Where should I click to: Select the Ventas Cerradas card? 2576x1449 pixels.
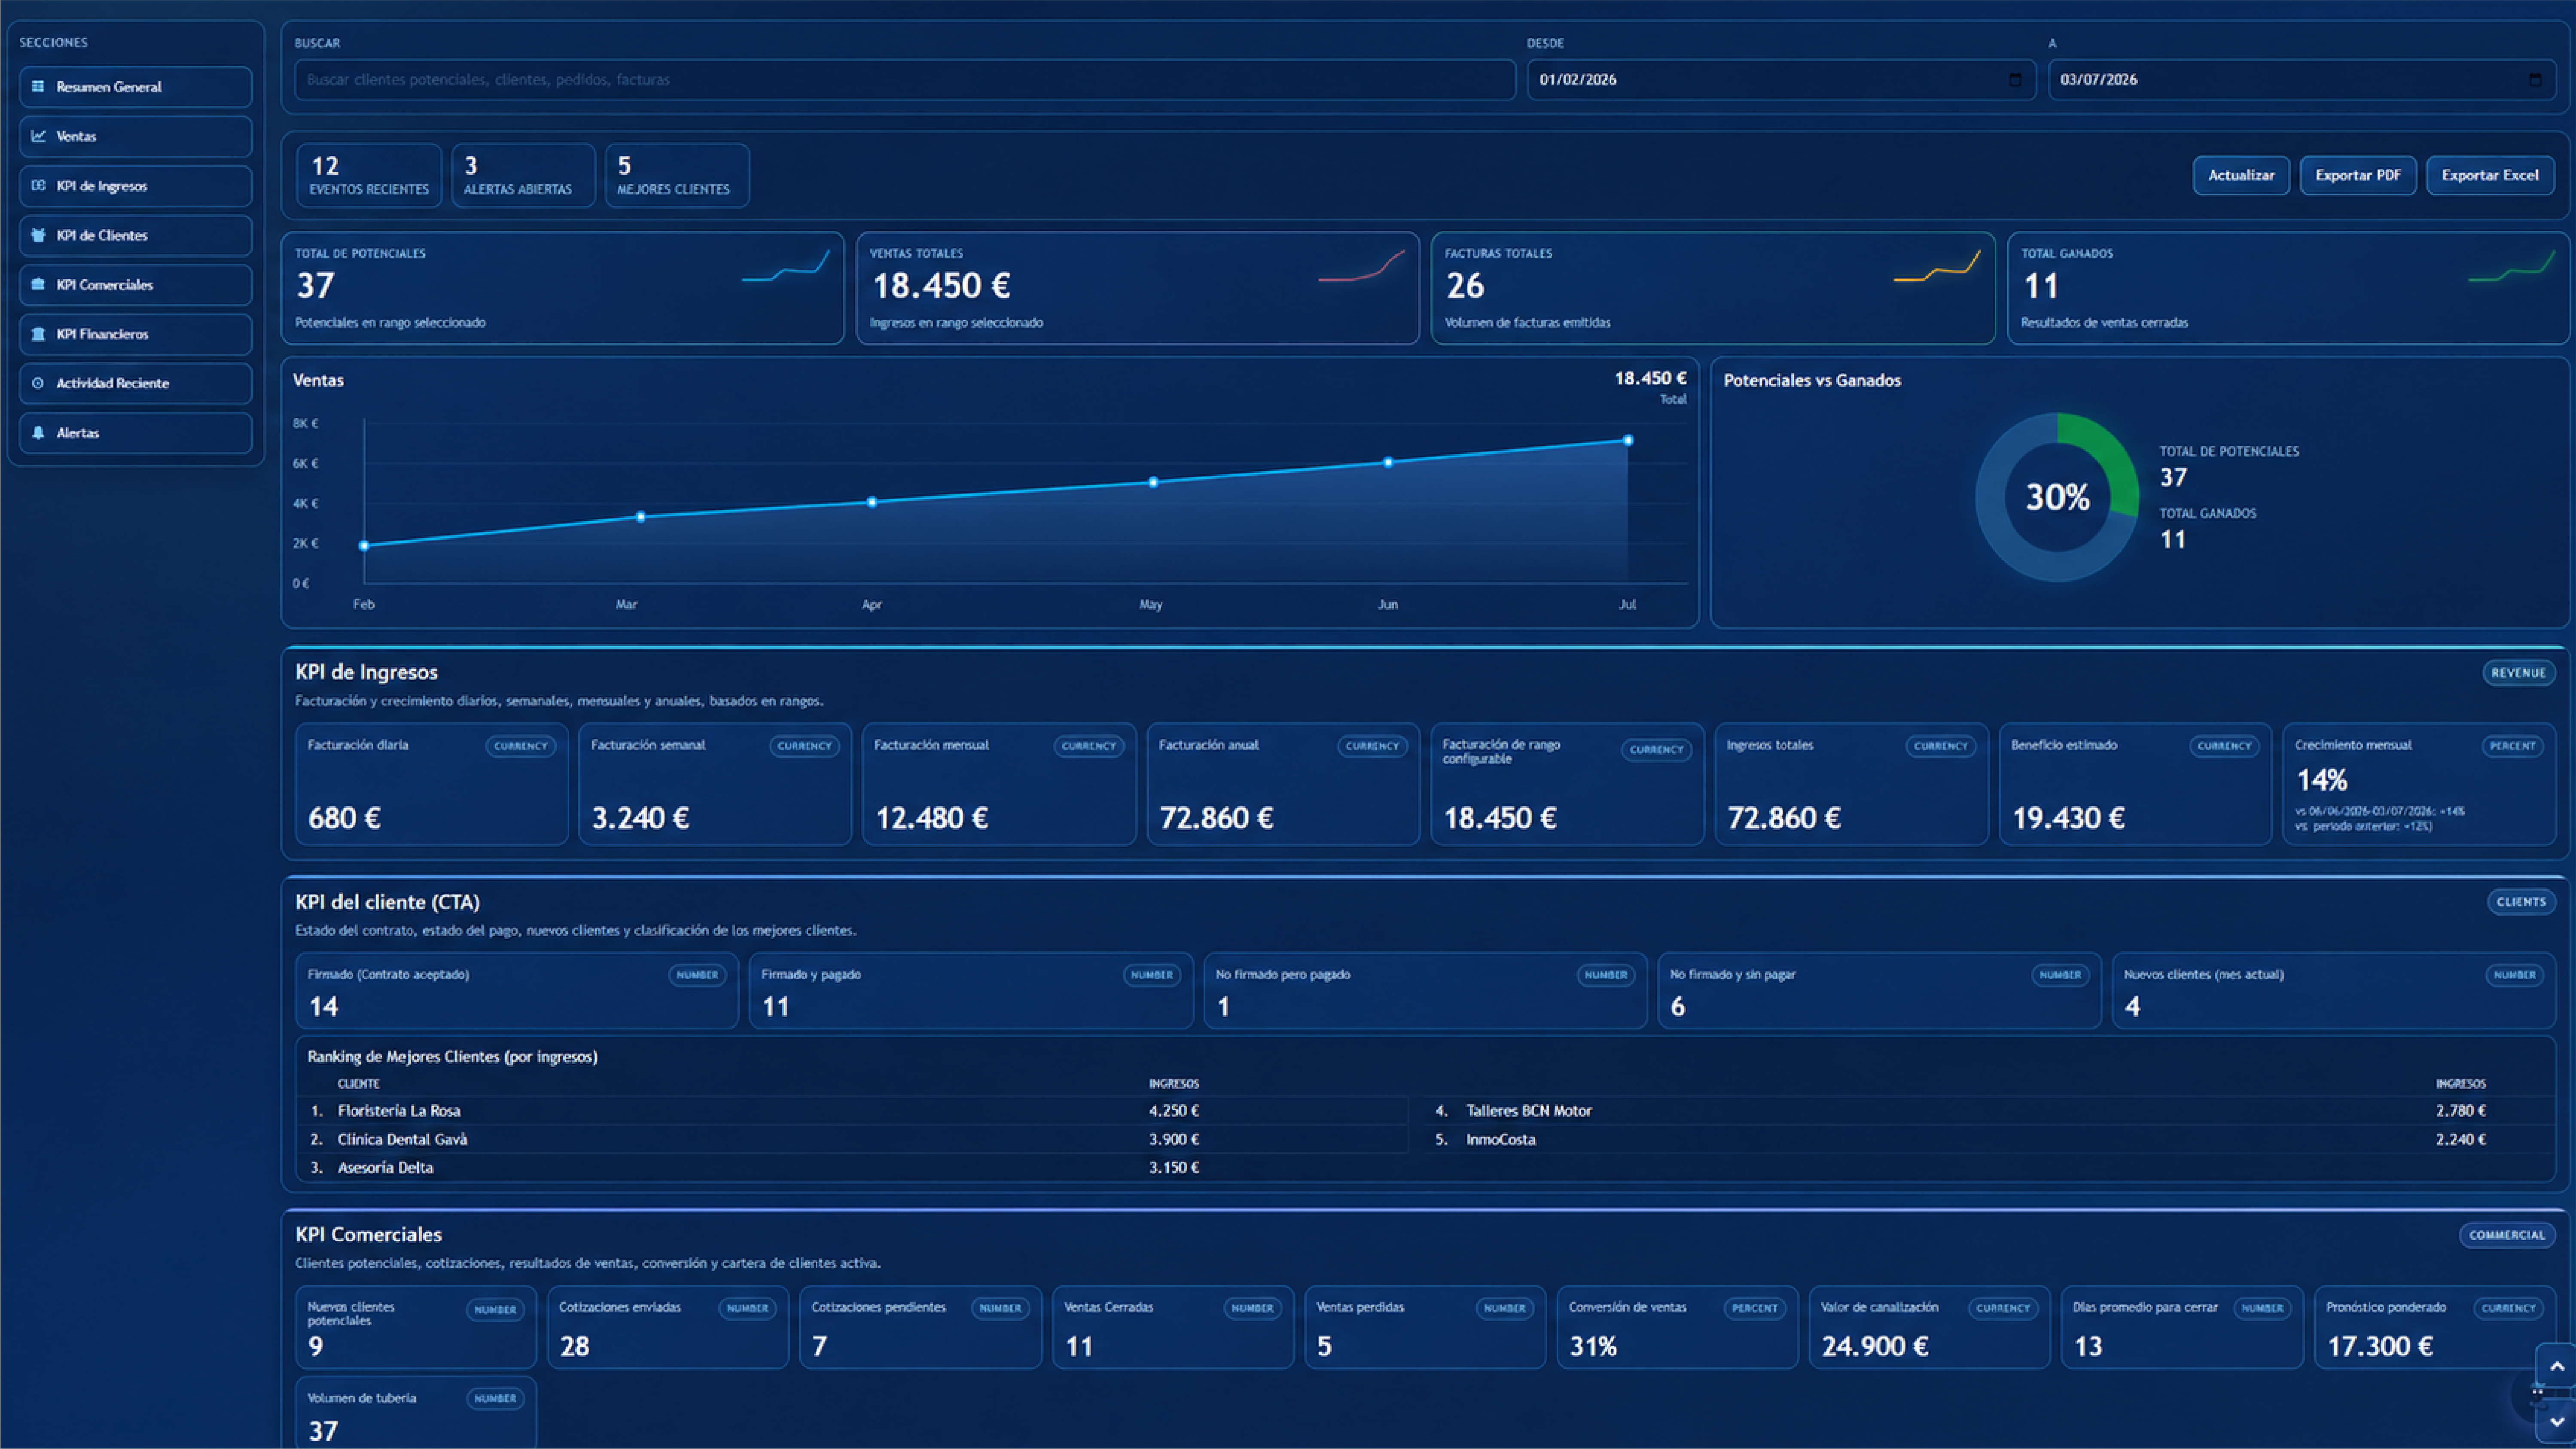1173,1328
